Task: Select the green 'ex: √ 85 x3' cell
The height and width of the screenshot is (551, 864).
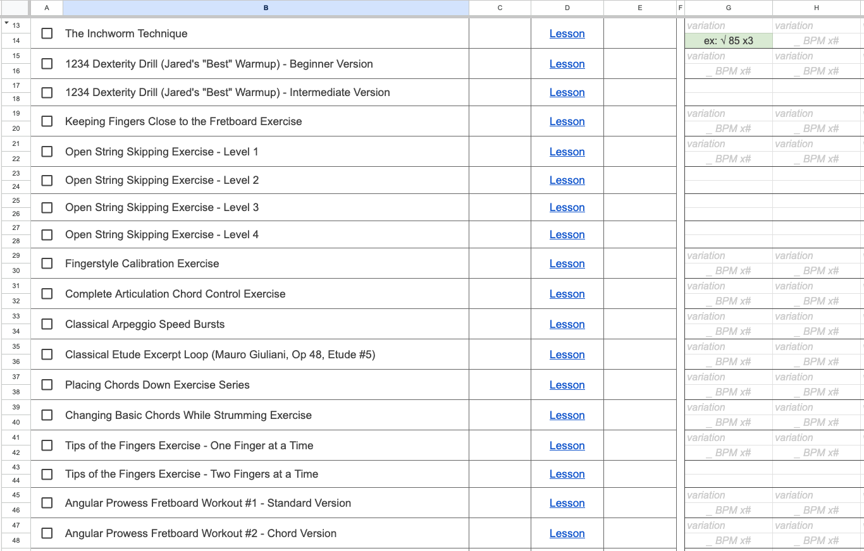Action: coord(729,40)
